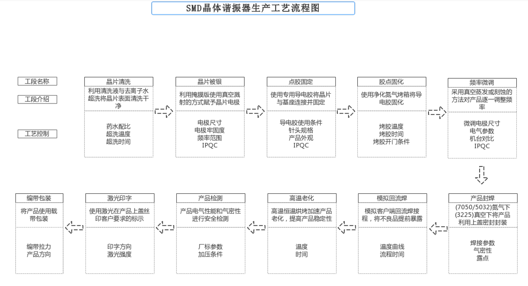The height and width of the screenshot is (286, 528).
Task: Click the arrow between 产品封焊 and 模拟回流焊
Action: (x=438, y=228)
